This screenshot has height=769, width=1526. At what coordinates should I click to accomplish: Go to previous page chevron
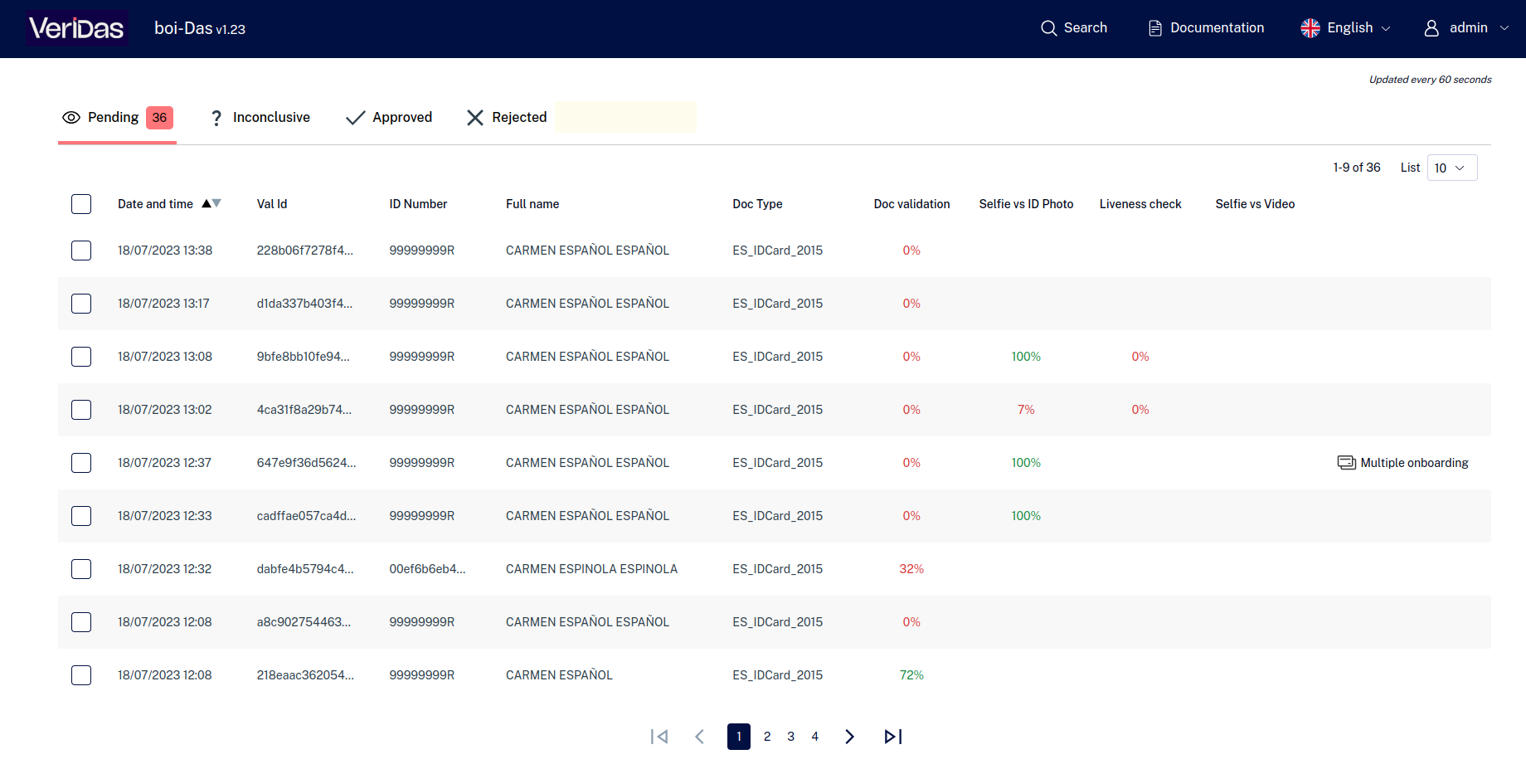(x=699, y=737)
